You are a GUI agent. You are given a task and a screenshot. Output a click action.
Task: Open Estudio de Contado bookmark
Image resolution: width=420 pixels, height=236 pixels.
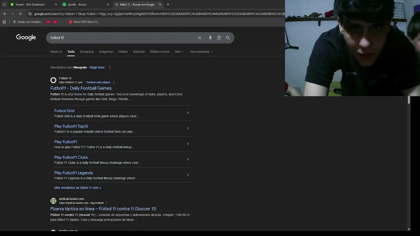[x=28, y=22]
